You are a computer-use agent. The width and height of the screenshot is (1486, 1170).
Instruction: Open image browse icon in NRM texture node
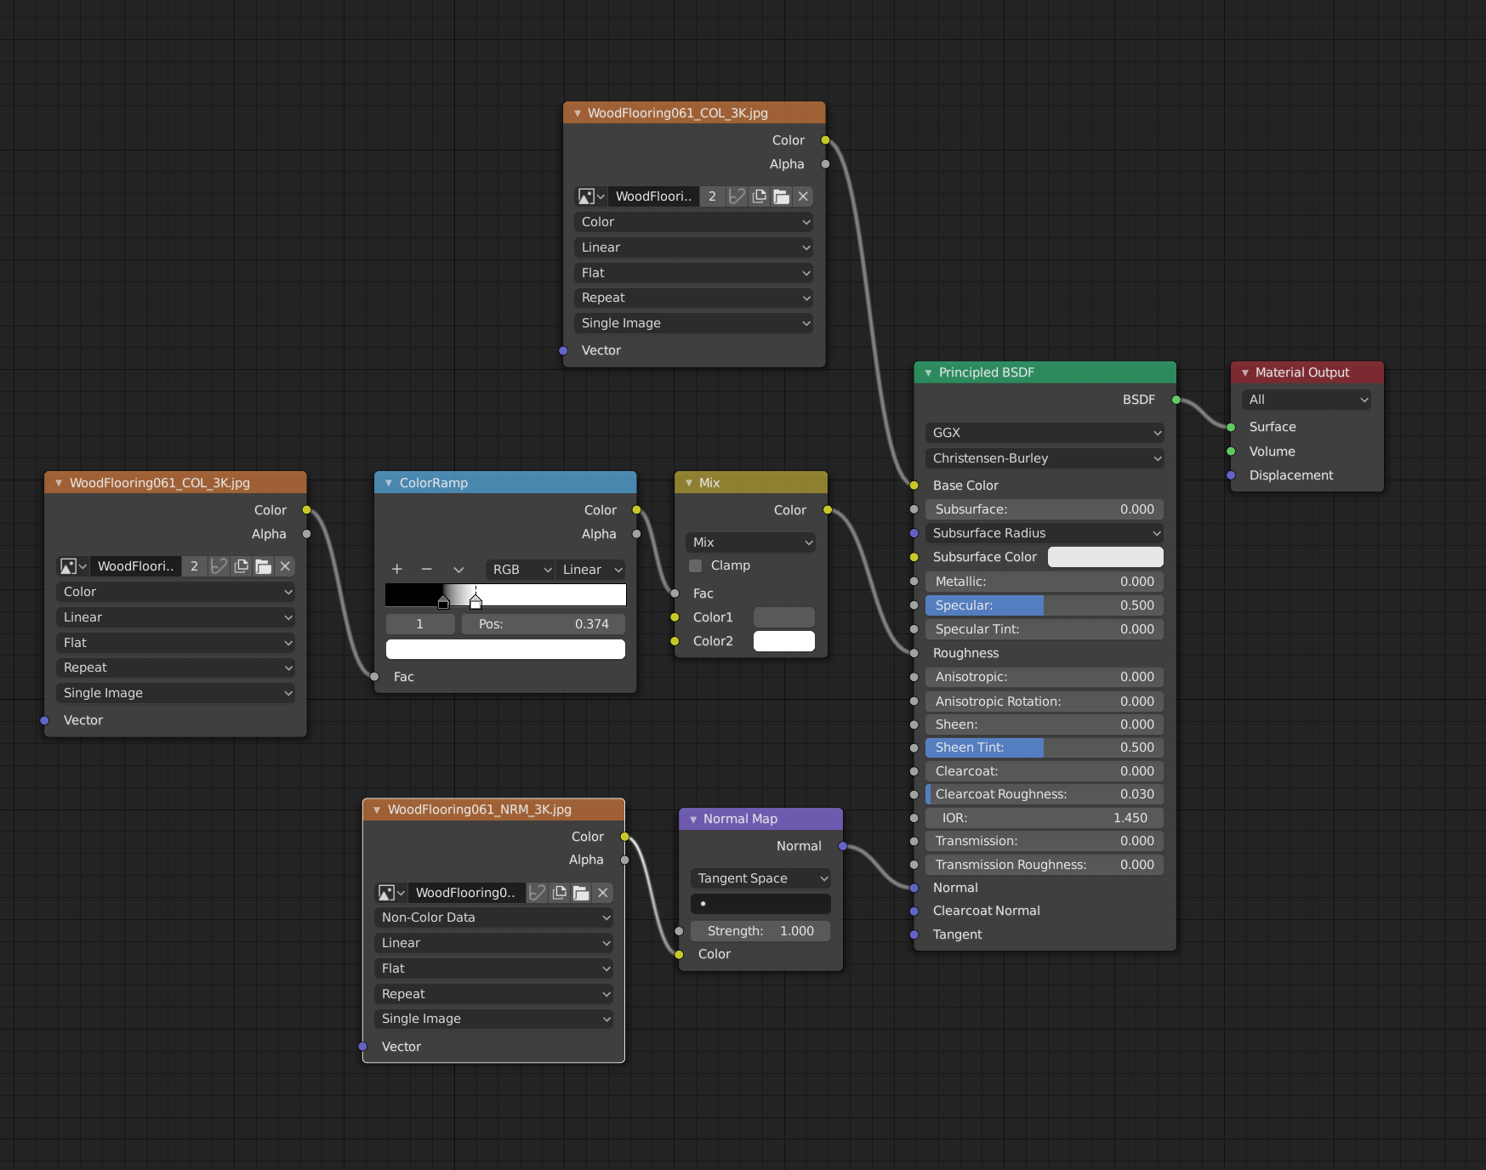click(390, 893)
